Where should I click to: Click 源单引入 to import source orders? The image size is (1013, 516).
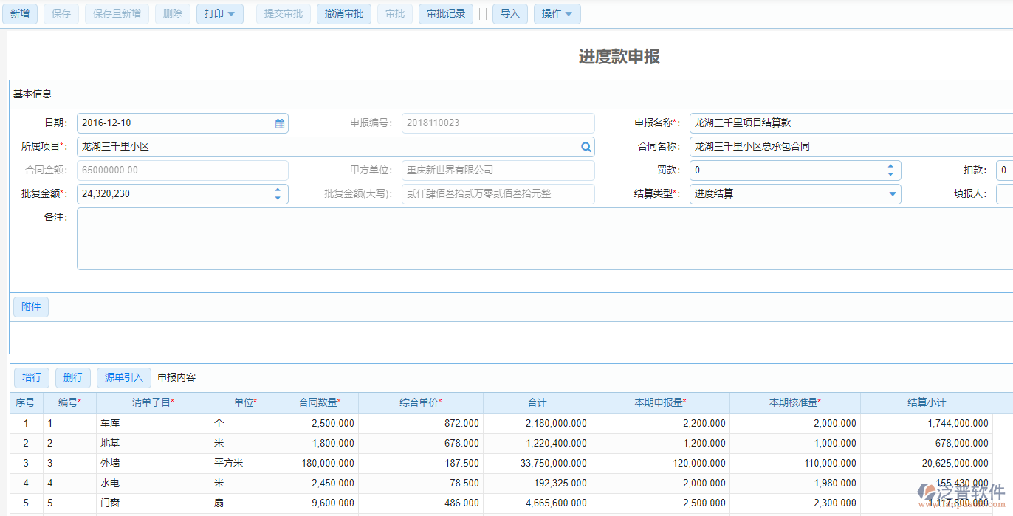[123, 377]
